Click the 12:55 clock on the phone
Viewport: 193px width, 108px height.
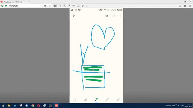pos(119,10)
